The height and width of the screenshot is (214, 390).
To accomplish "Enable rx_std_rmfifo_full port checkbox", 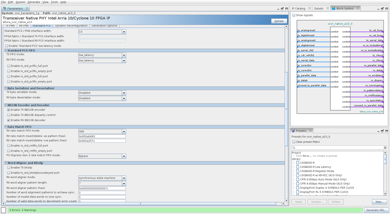I will point(9,146).
